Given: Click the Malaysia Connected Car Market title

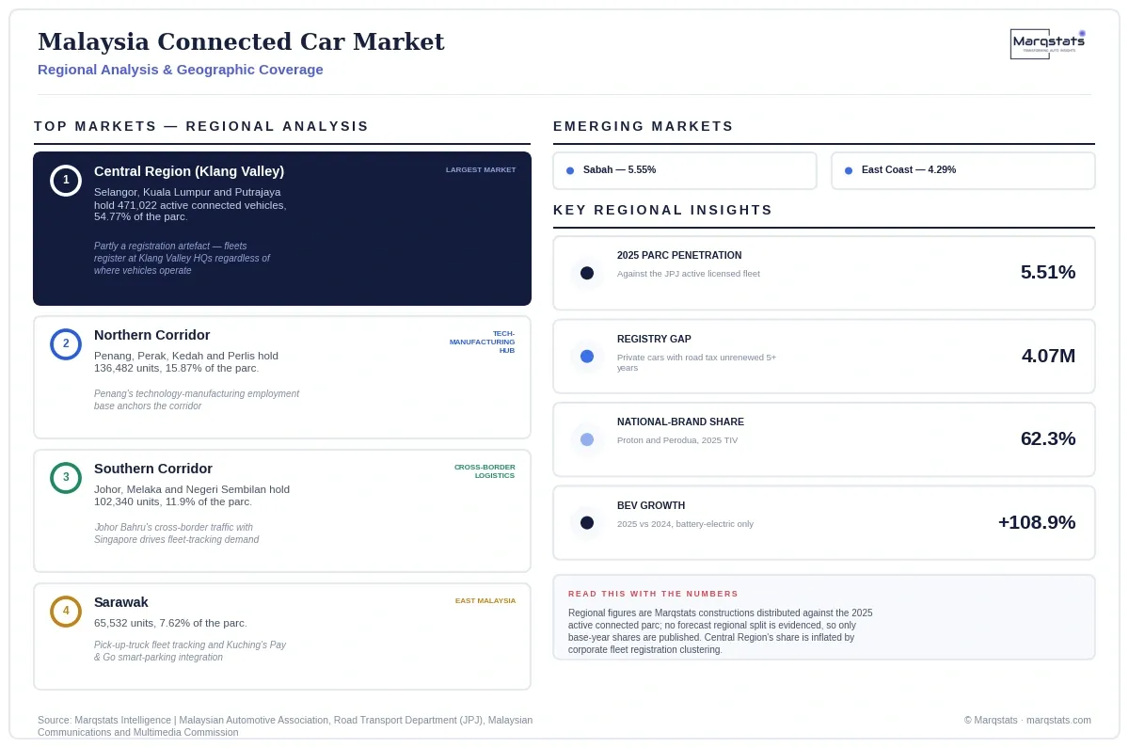Looking at the screenshot, I should (x=241, y=42).
